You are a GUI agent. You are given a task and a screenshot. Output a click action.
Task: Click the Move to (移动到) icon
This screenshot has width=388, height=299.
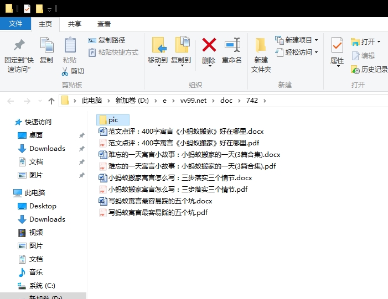(x=159, y=45)
